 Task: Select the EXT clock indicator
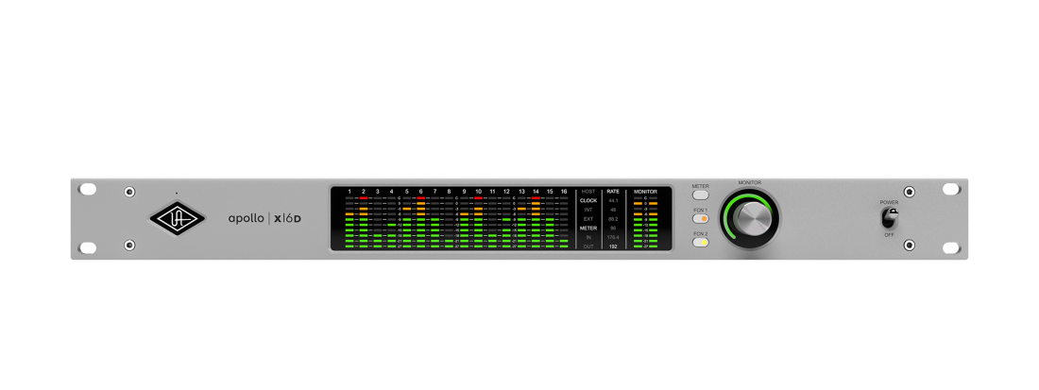tap(588, 218)
